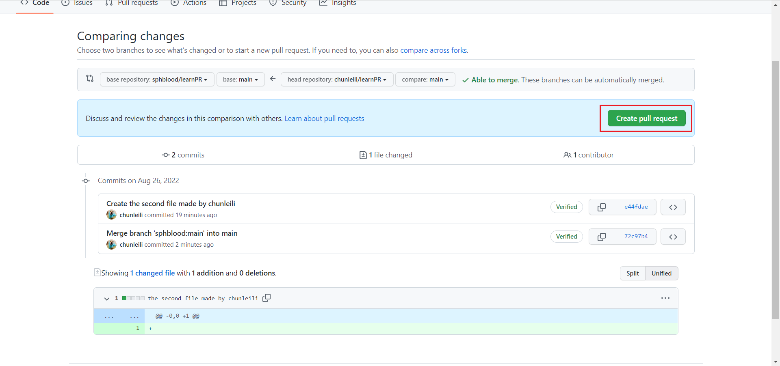Click the compare branches icon beside base repository
The width and height of the screenshot is (780, 366).
[x=90, y=78]
